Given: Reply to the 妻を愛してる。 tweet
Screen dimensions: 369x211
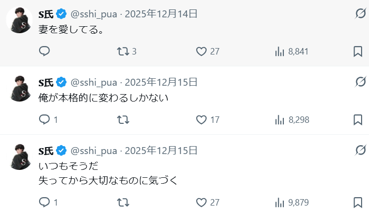Looking at the screenshot, I should [x=45, y=52].
